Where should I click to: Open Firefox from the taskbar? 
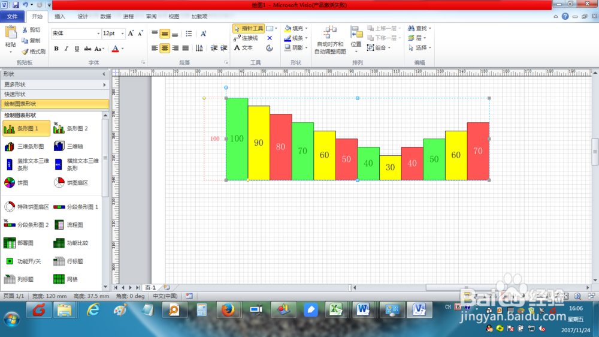(228, 310)
